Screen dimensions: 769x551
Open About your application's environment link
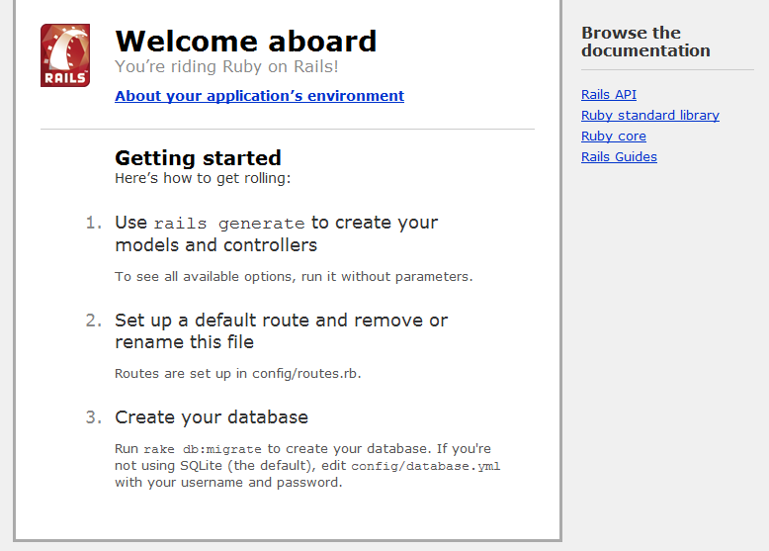pos(259,96)
